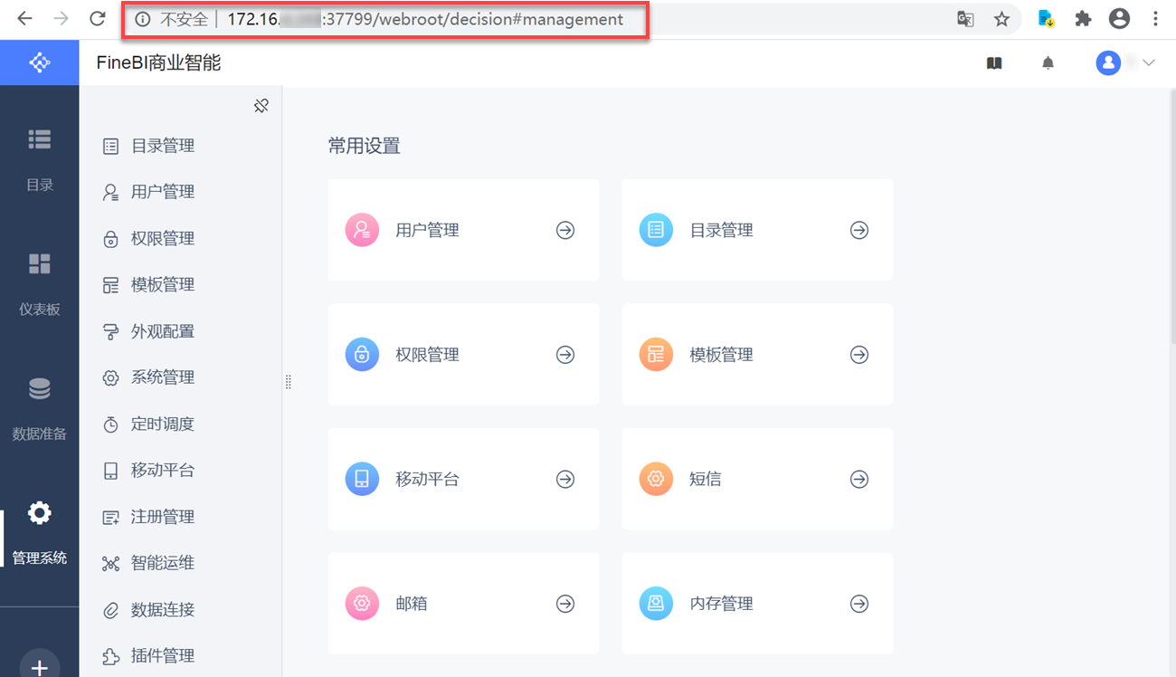
Task: Click the arrow on the 移动平台 card
Action: pyautogui.click(x=565, y=479)
